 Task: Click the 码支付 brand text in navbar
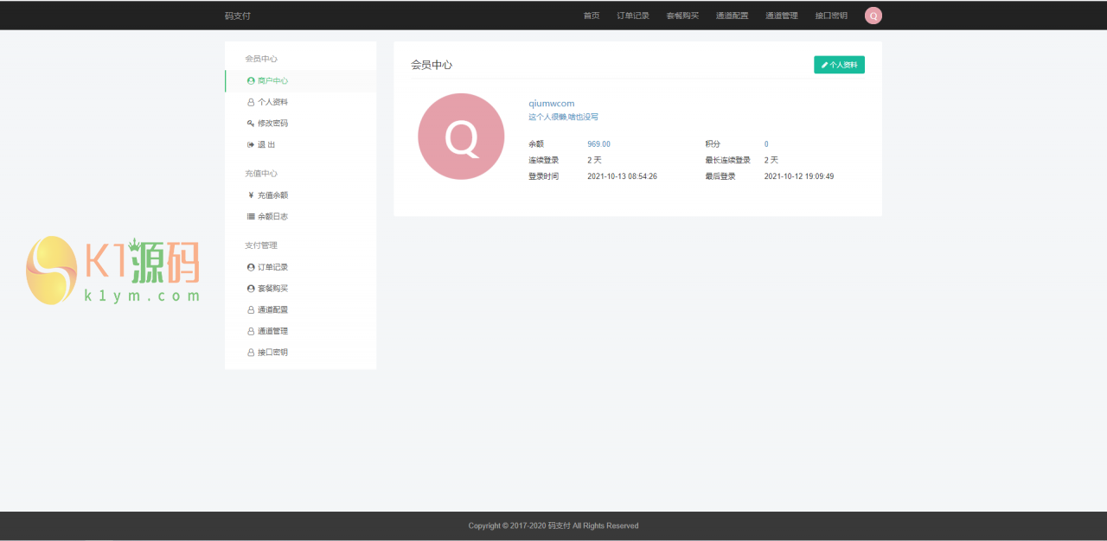[238, 15]
